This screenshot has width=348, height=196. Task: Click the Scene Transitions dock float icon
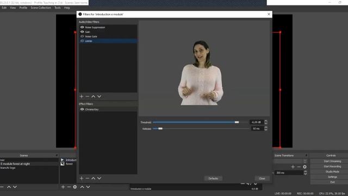click(306, 155)
